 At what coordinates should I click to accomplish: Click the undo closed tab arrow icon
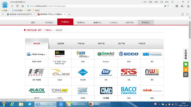tap(187, 14)
